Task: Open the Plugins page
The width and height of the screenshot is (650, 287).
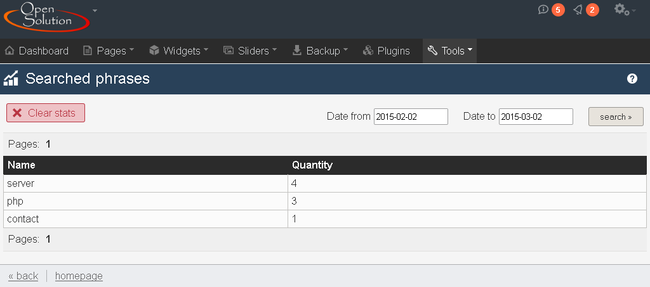Action: click(386, 51)
